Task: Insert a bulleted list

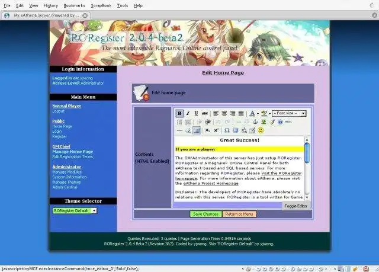Action: click(x=179, y=122)
